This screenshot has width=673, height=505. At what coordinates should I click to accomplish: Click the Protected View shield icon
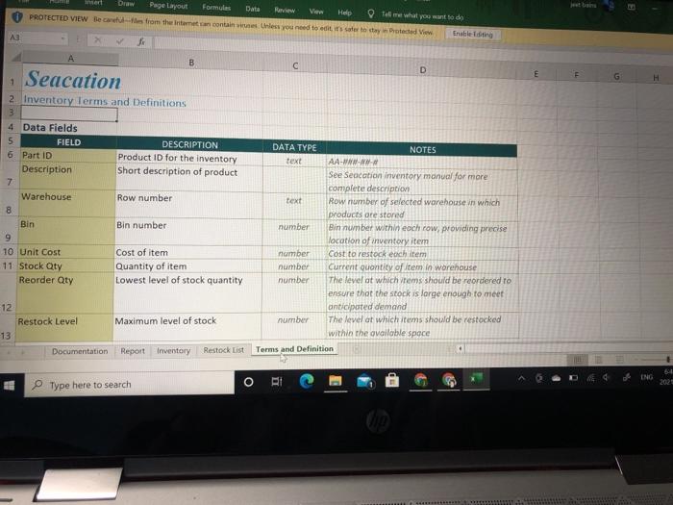point(17,16)
